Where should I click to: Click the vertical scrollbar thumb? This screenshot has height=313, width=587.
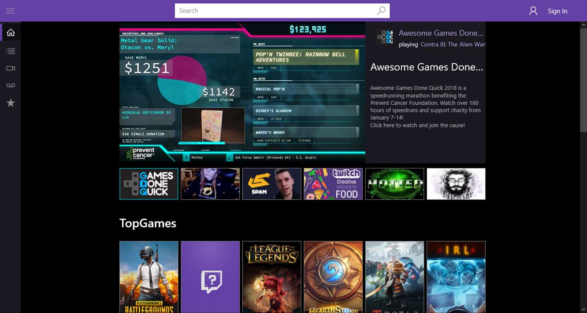pyautogui.click(x=583, y=80)
